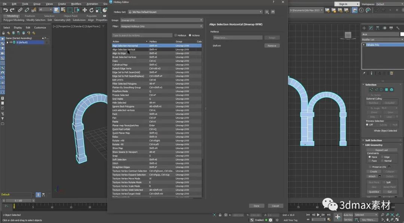Viewport: 404px width, 223px height.
Task: Open selection filter All dropdown
Action: [x=45, y=9]
